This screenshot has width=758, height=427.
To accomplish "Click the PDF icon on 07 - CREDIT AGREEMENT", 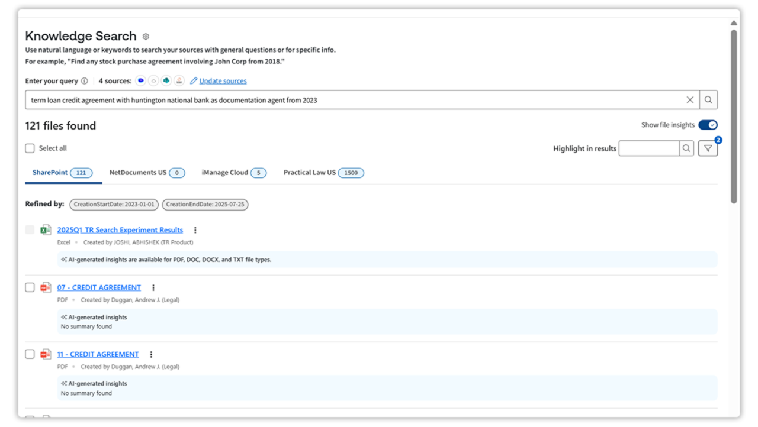I will 46,287.
